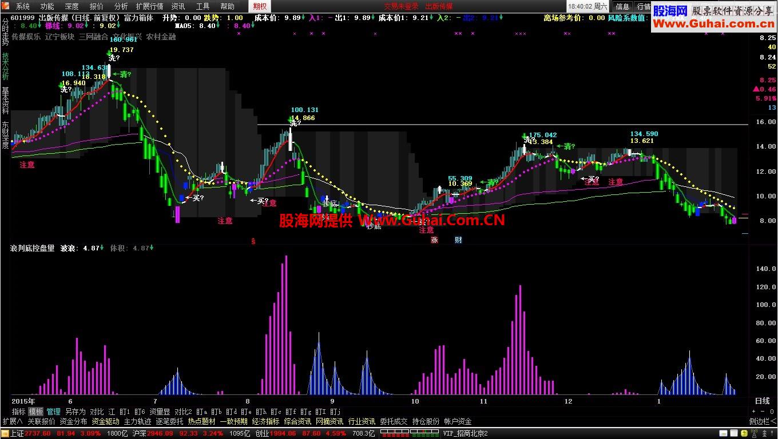This screenshot has height=439, width=778.
Task: Select the 盯1 template tab
Action: tap(124, 412)
